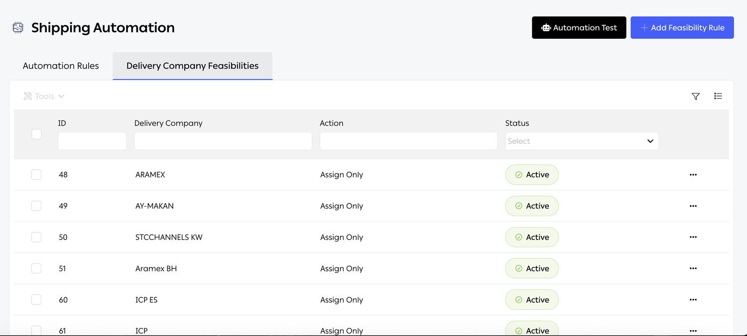Image resolution: width=747 pixels, height=336 pixels.
Task: Click the Status column header
Action: 517,123
